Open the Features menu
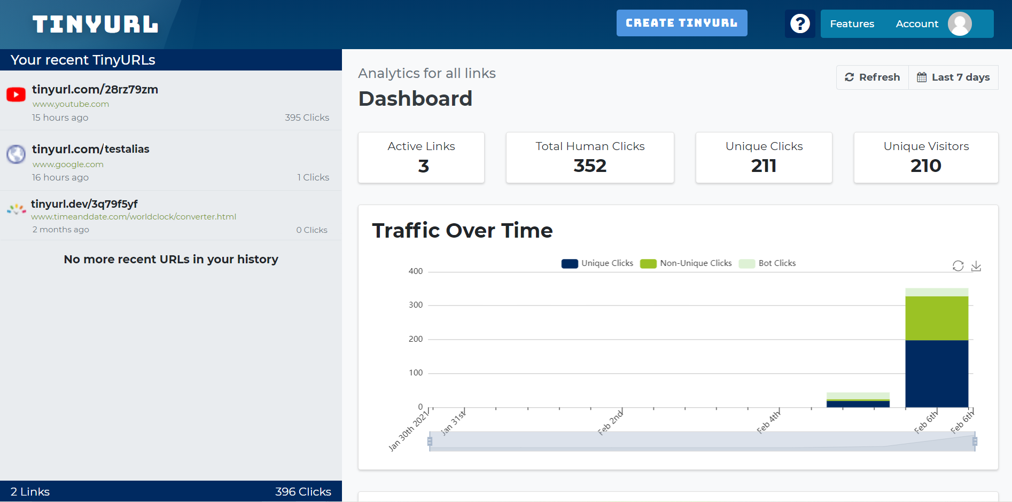1012x502 pixels. pyautogui.click(x=852, y=24)
